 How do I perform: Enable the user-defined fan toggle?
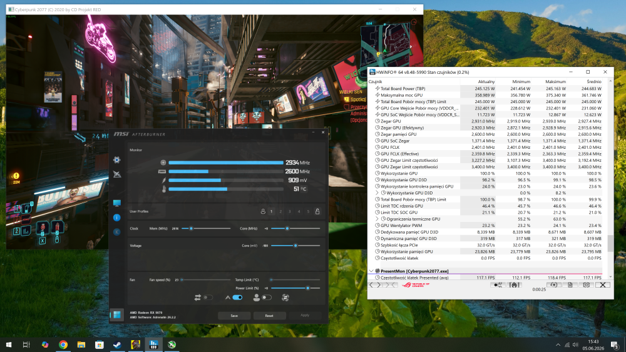[x=267, y=298]
